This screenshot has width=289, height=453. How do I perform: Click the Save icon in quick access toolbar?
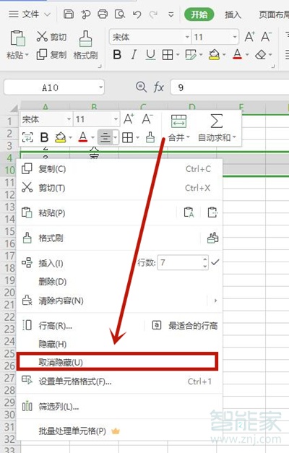[69, 14]
